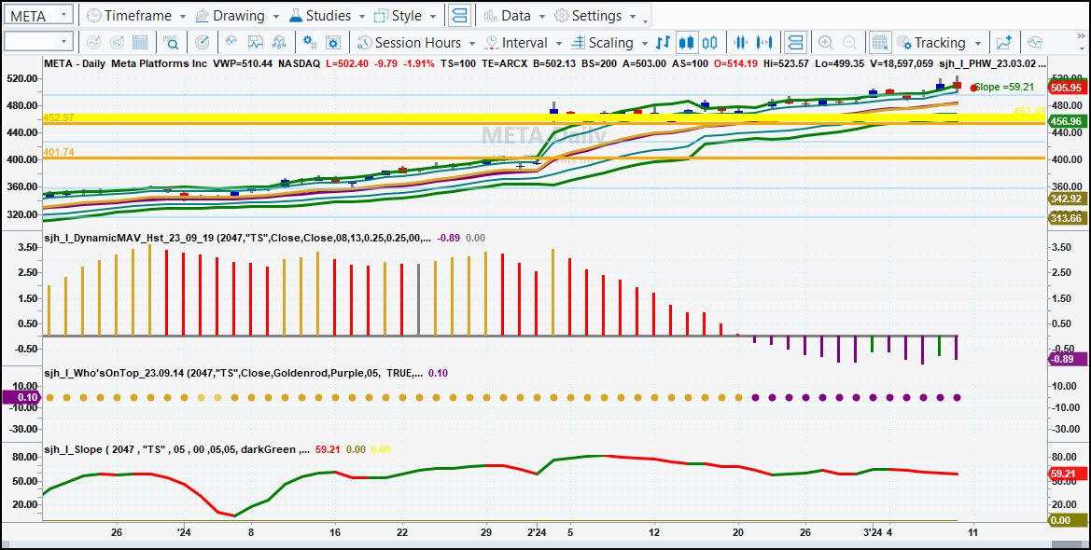
Task: Open the Interval dropdown
Action: [x=524, y=42]
